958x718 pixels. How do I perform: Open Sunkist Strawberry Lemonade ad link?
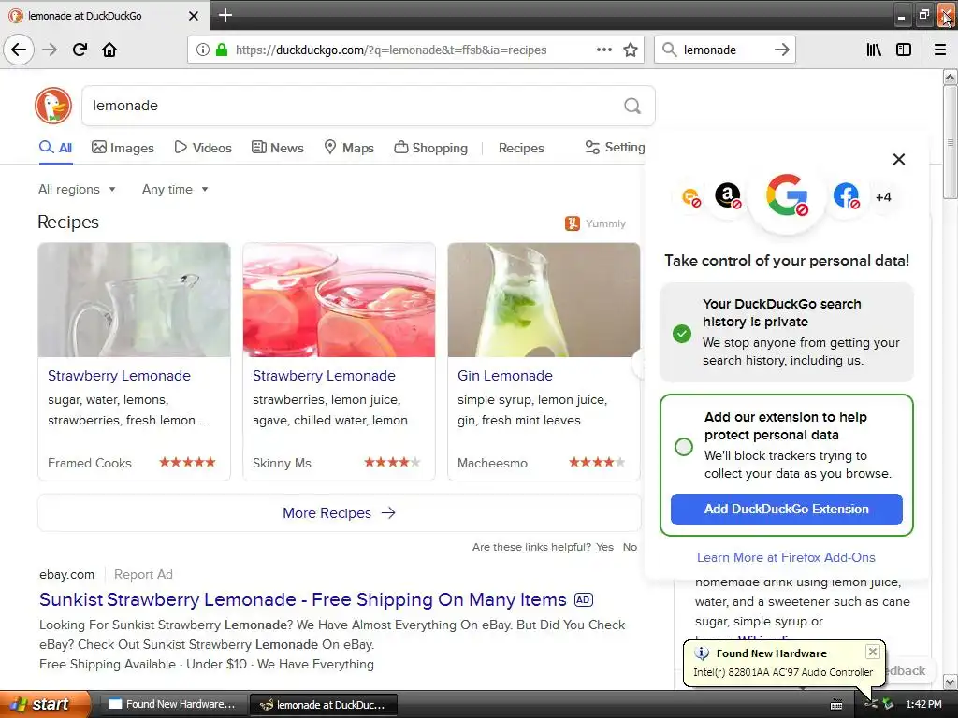click(303, 599)
